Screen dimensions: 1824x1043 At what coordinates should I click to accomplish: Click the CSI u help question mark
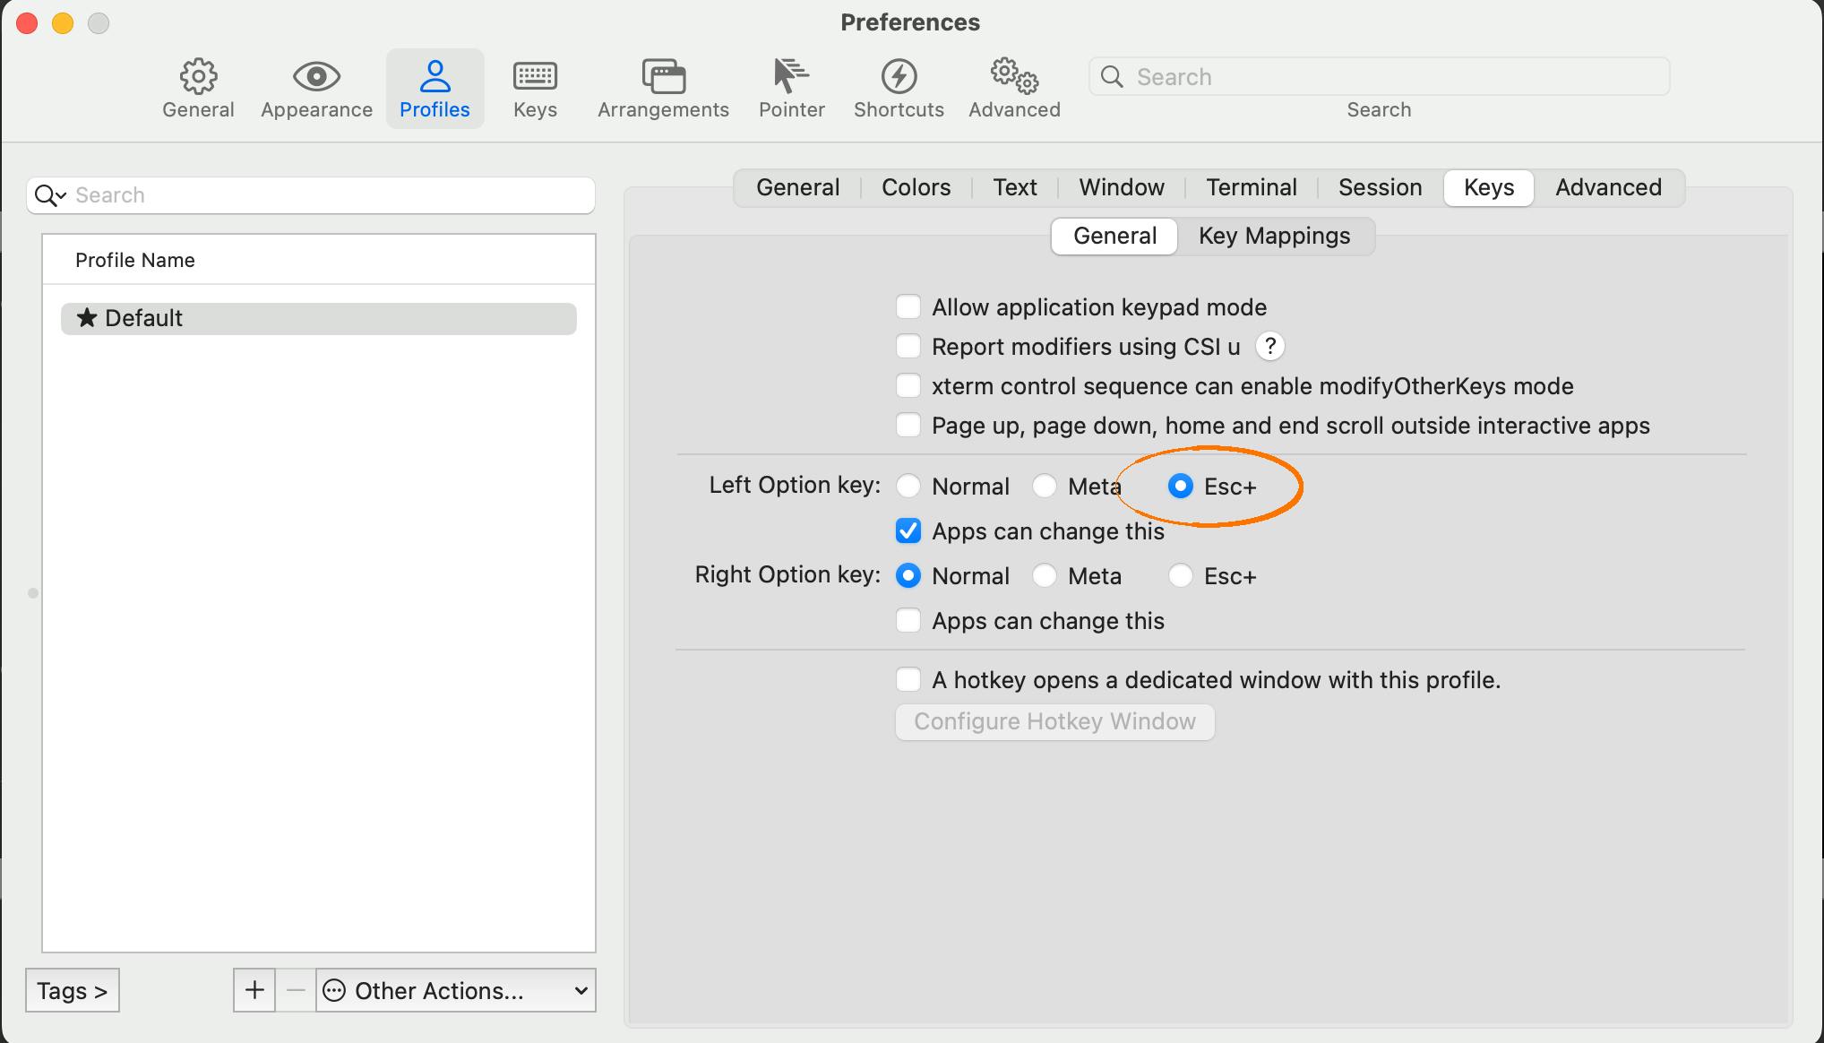pos(1270,346)
